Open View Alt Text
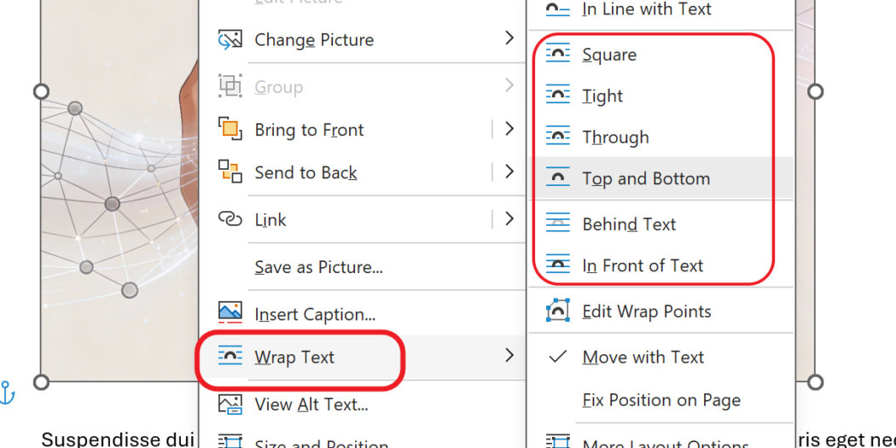 (x=311, y=404)
